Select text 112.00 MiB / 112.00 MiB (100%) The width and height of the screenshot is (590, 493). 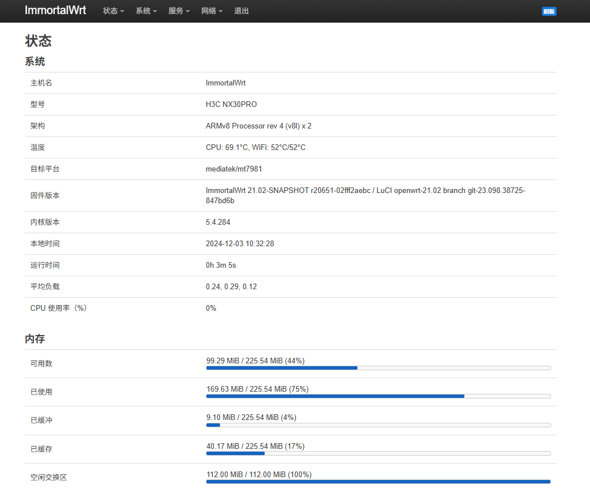pos(259,474)
